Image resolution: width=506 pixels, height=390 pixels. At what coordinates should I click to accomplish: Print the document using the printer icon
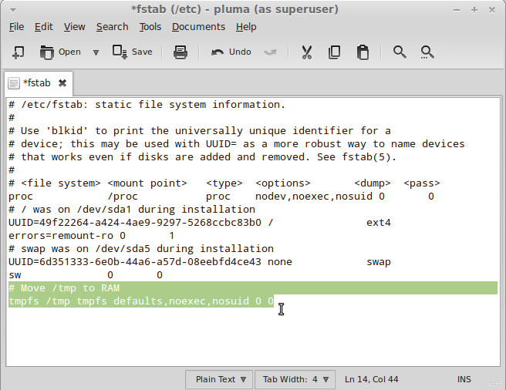click(x=180, y=52)
